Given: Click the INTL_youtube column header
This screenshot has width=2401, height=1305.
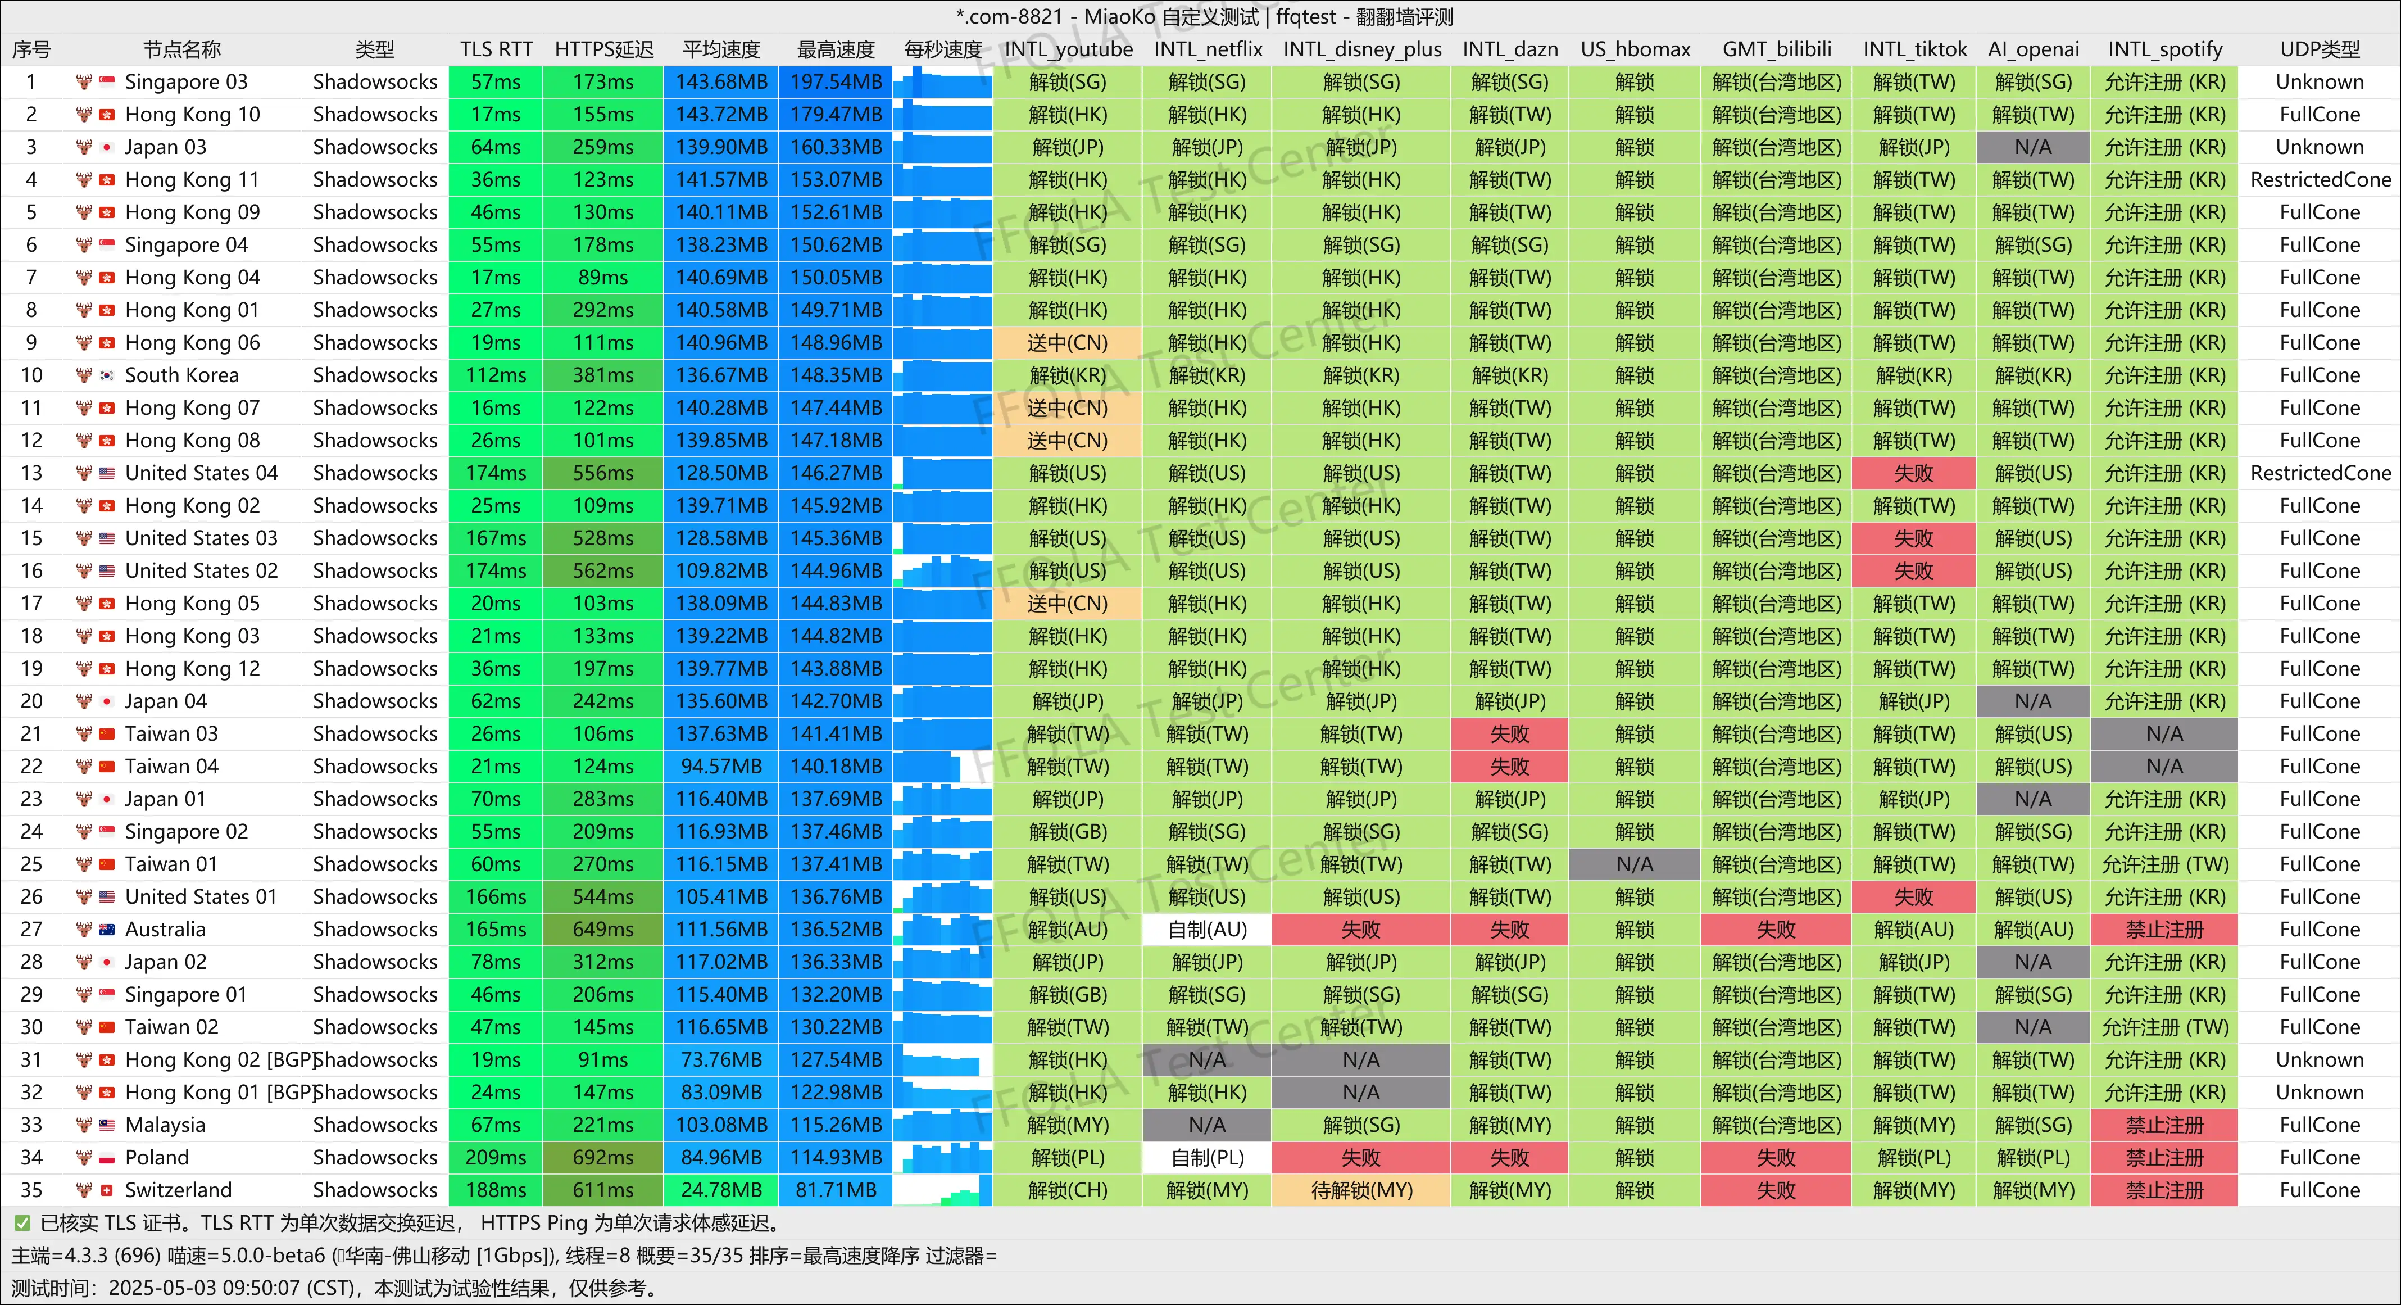Looking at the screenshot, I should [1068, 49].
